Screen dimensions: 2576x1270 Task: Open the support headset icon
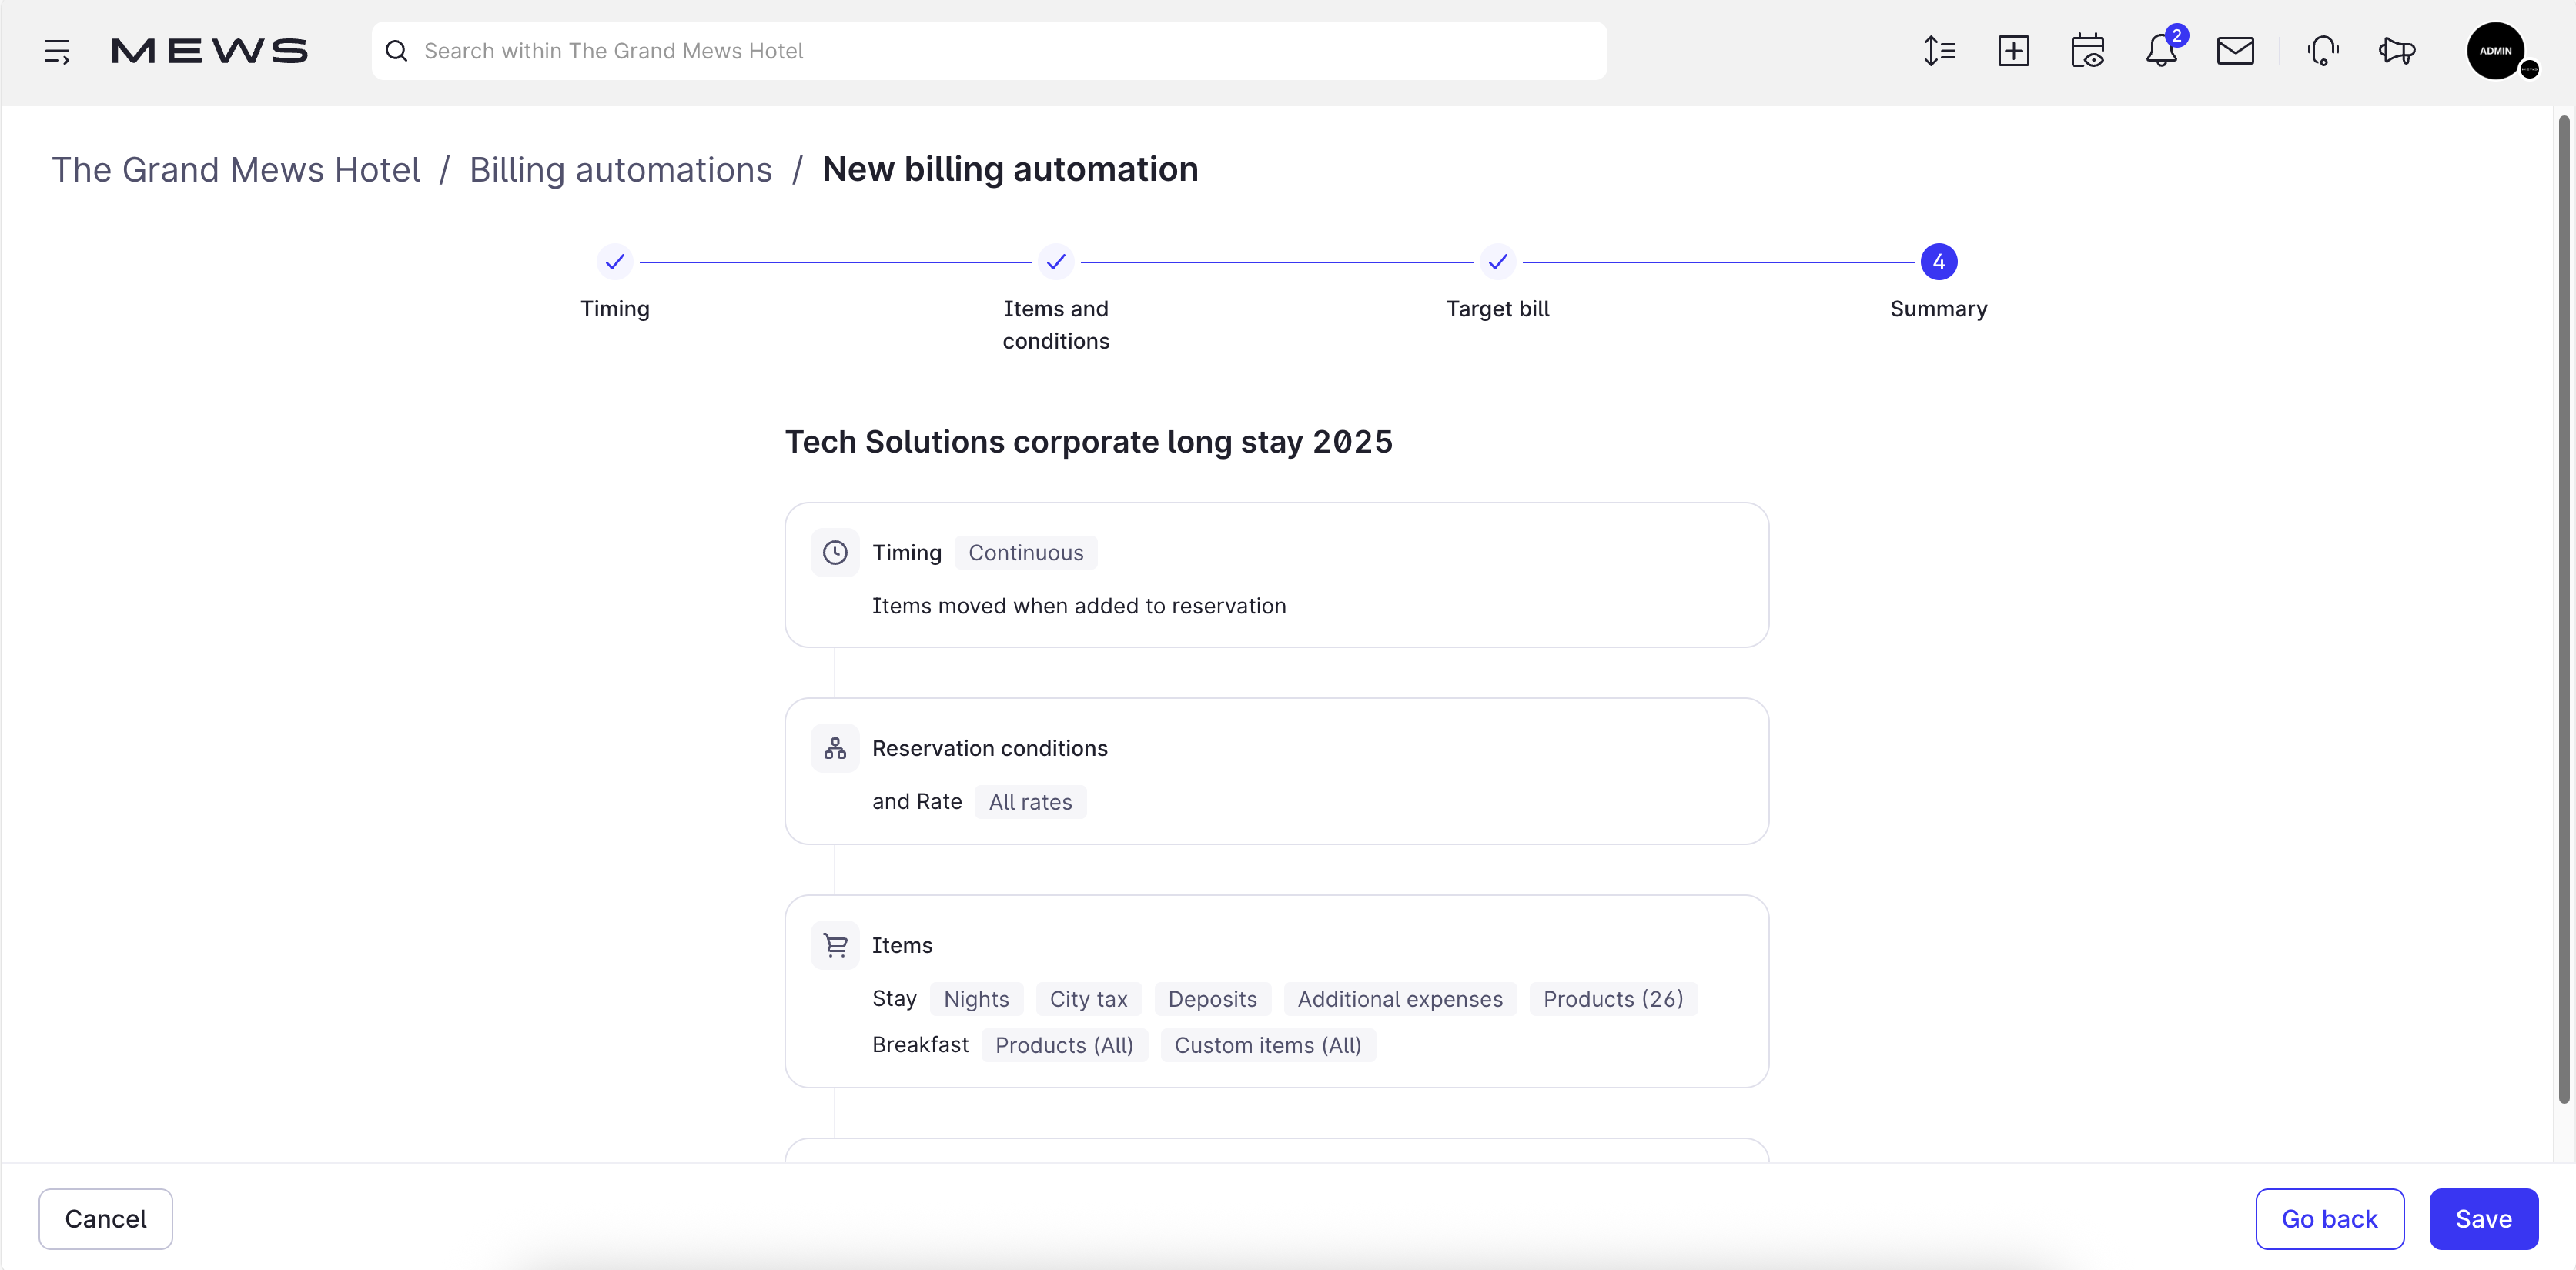2323,51
